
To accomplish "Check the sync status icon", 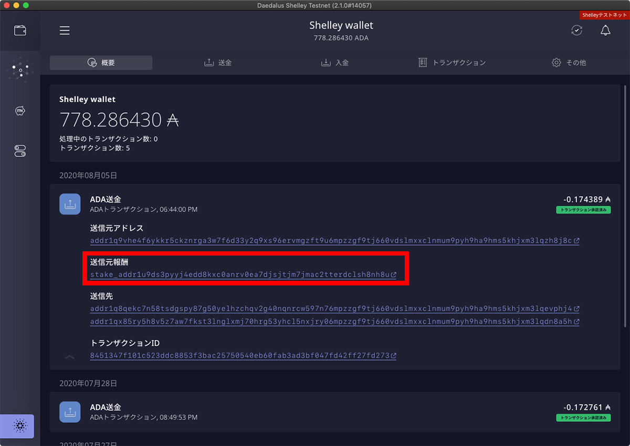I will click(x=576, y=30).
